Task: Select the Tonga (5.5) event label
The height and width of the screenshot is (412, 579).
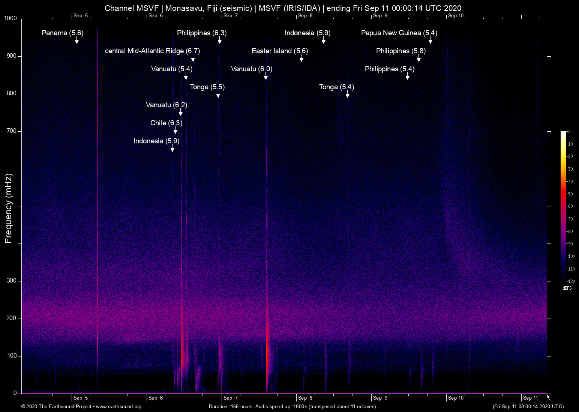Action: click(x=207, y=87)
